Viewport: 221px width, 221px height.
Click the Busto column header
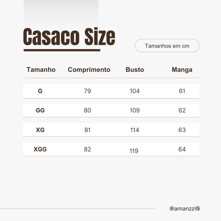click(x=135, y=70)
